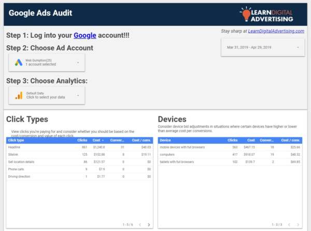Click the Google Analytics bar chart icon
This screenshot has height=231, width=311.
[19, 96]
